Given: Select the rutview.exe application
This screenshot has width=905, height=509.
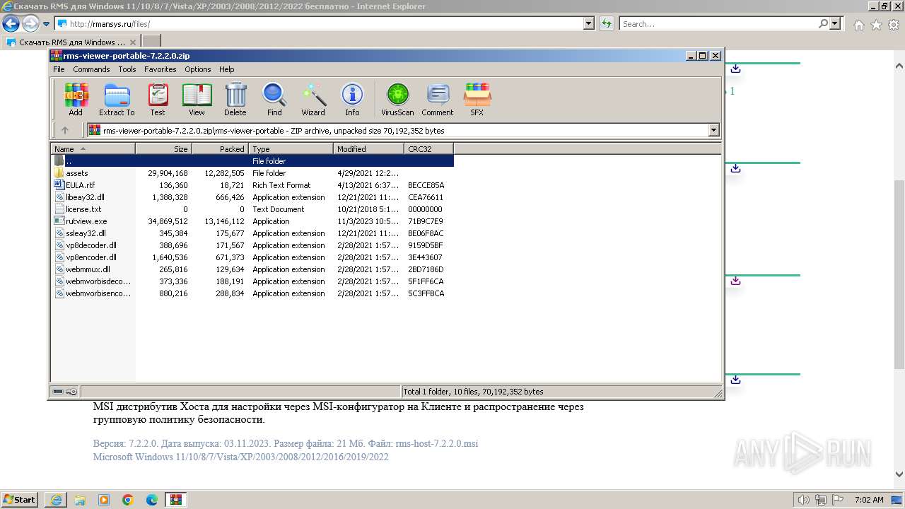Looking at the screenshot, I should click(252, 221).
